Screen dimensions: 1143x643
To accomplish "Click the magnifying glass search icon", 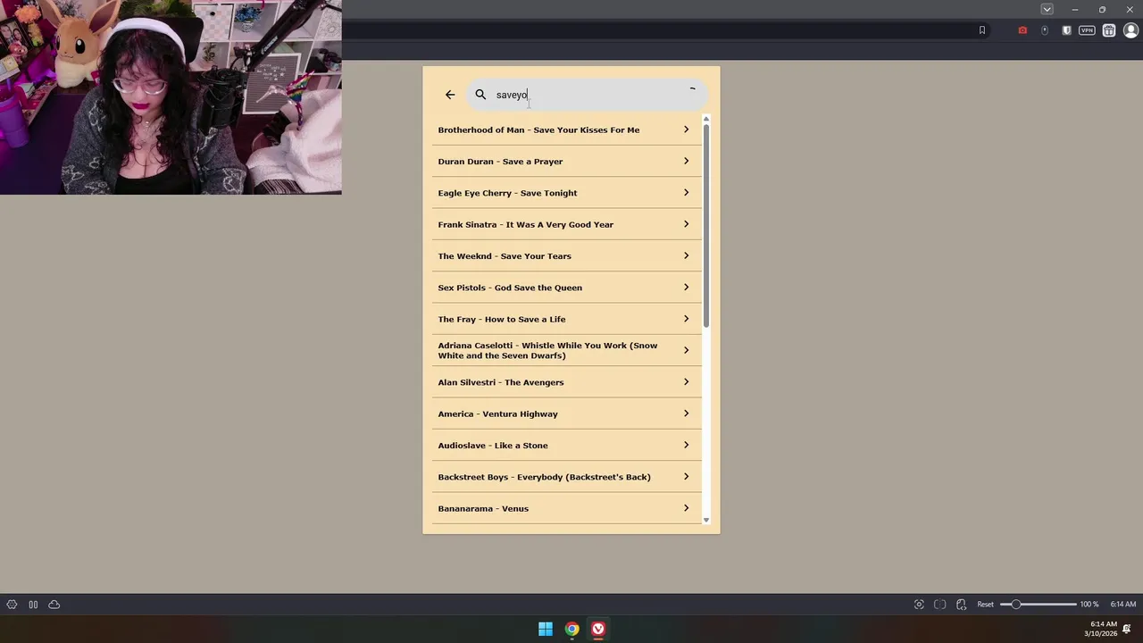I will pos(480,95).
